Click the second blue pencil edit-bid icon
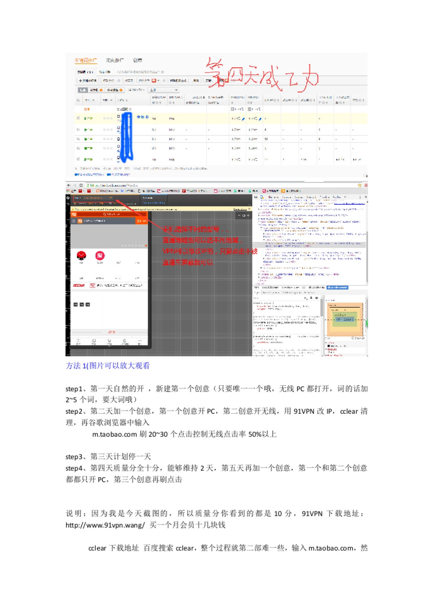 tap(260, 119)
